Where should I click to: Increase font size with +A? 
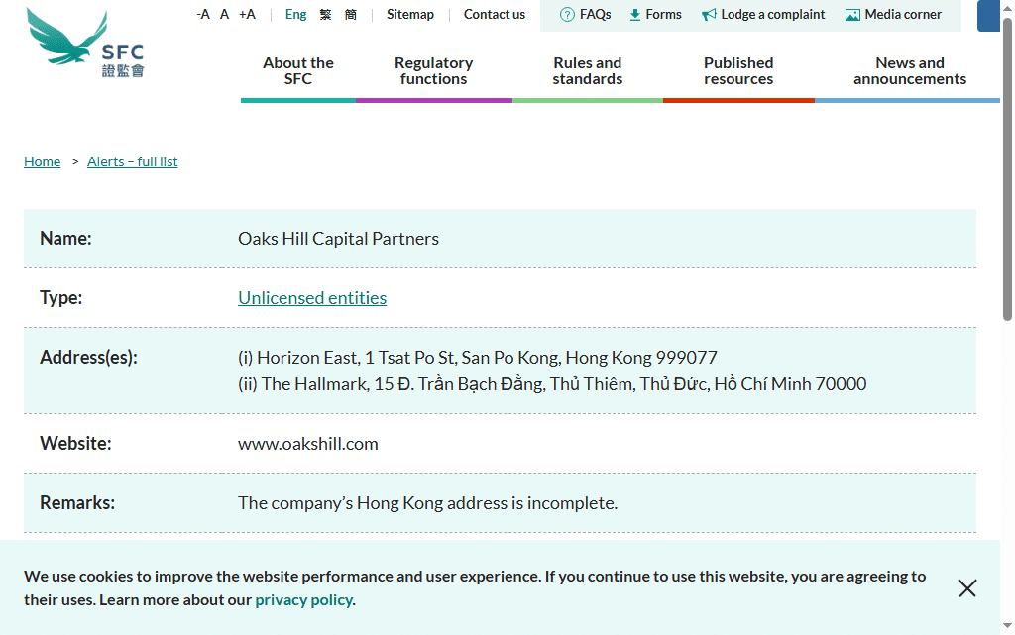247,14
